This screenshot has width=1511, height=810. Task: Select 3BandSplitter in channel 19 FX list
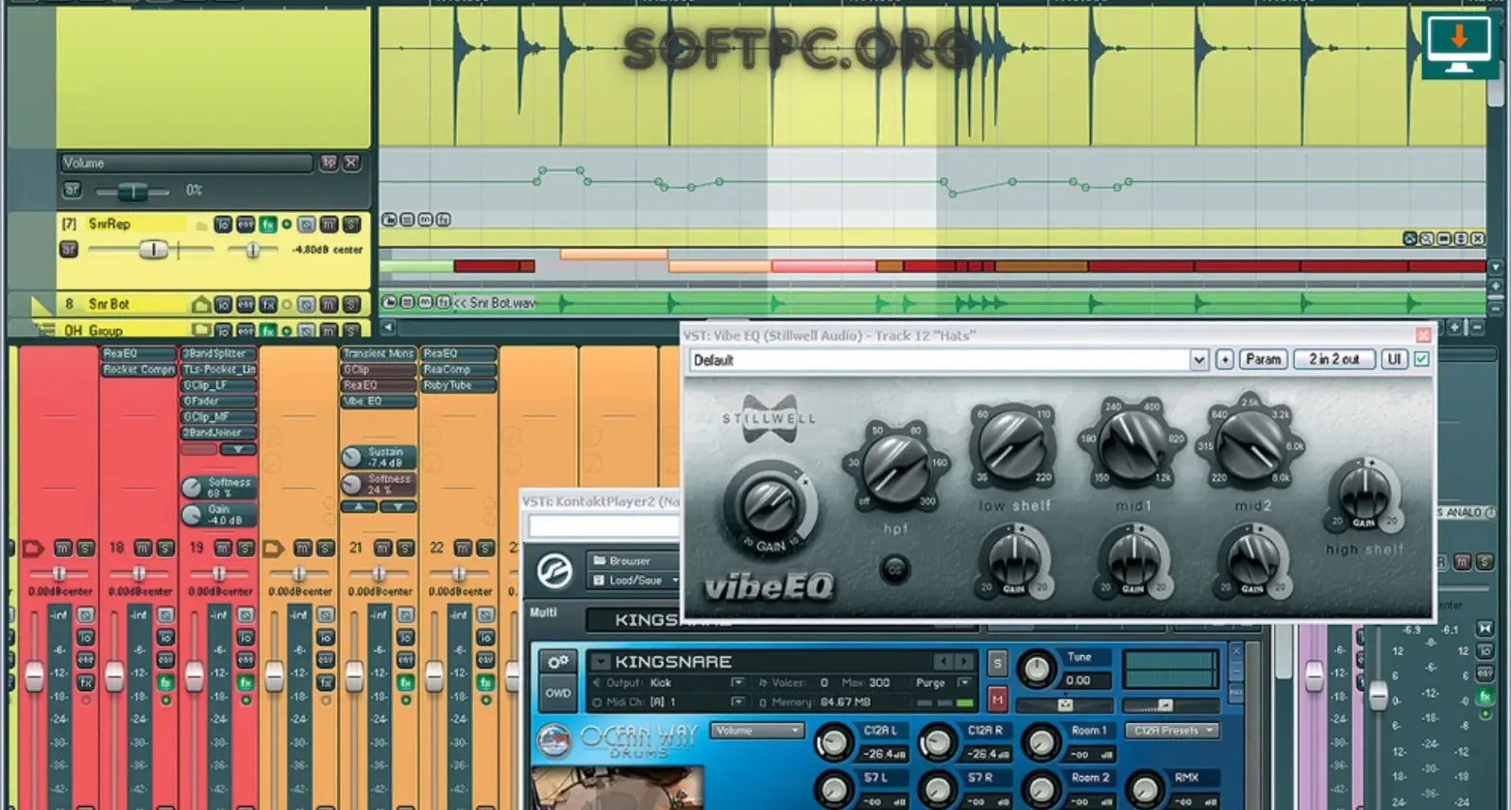point(218,353)
